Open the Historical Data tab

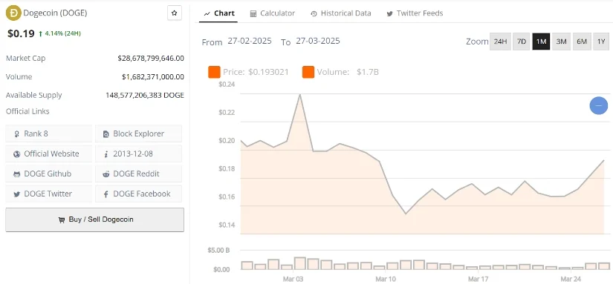341,13
